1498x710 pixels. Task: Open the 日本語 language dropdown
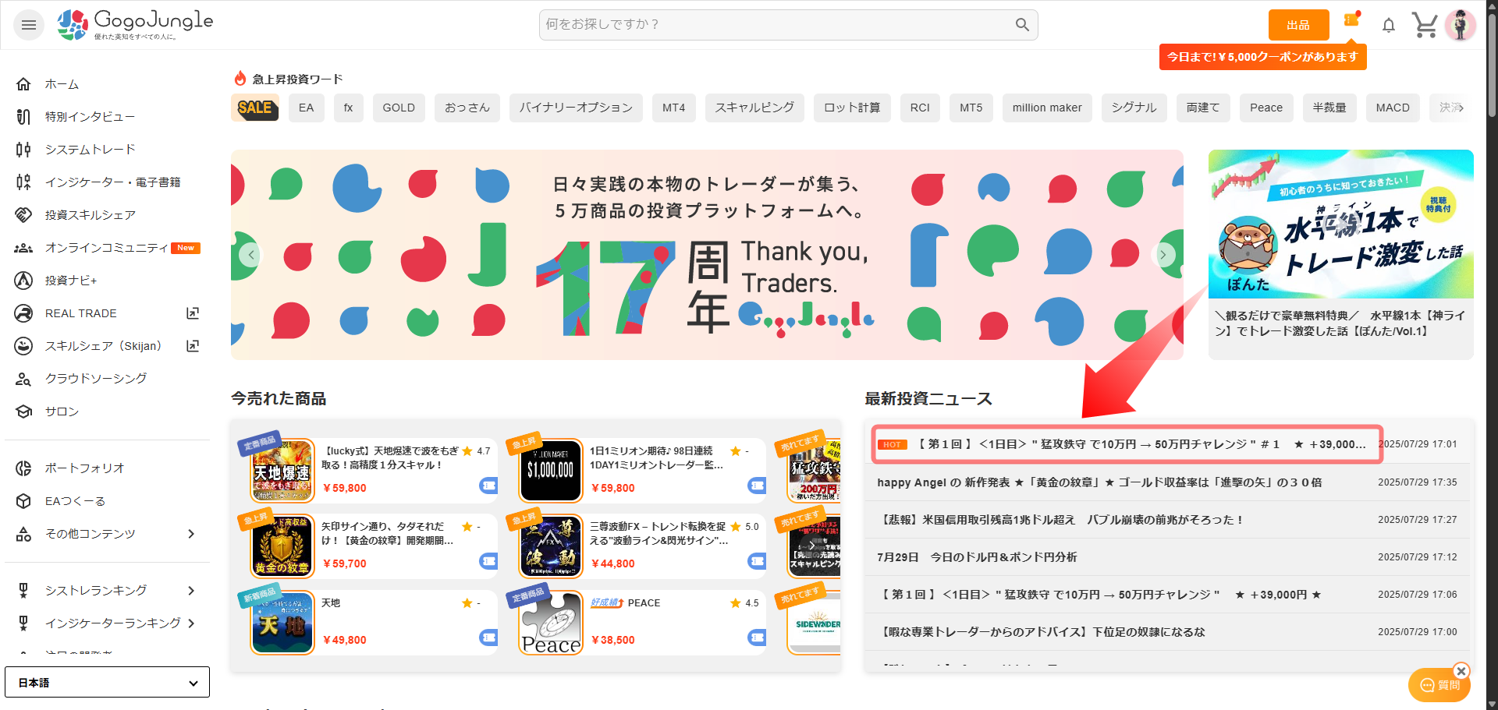(108, 683)
